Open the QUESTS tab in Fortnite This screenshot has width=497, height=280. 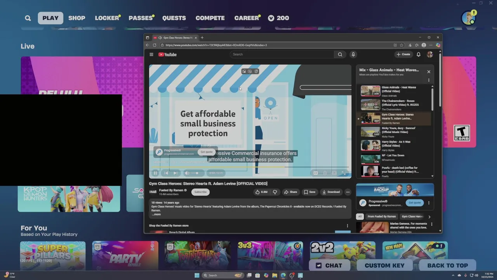pos(174,18)
